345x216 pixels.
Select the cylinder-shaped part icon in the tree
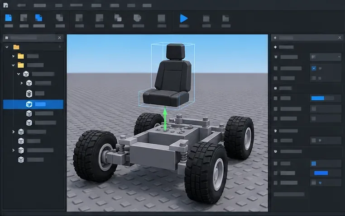(29, 94)
